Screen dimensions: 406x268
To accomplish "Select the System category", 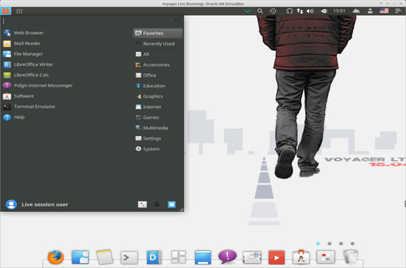I will click(158, 149).
